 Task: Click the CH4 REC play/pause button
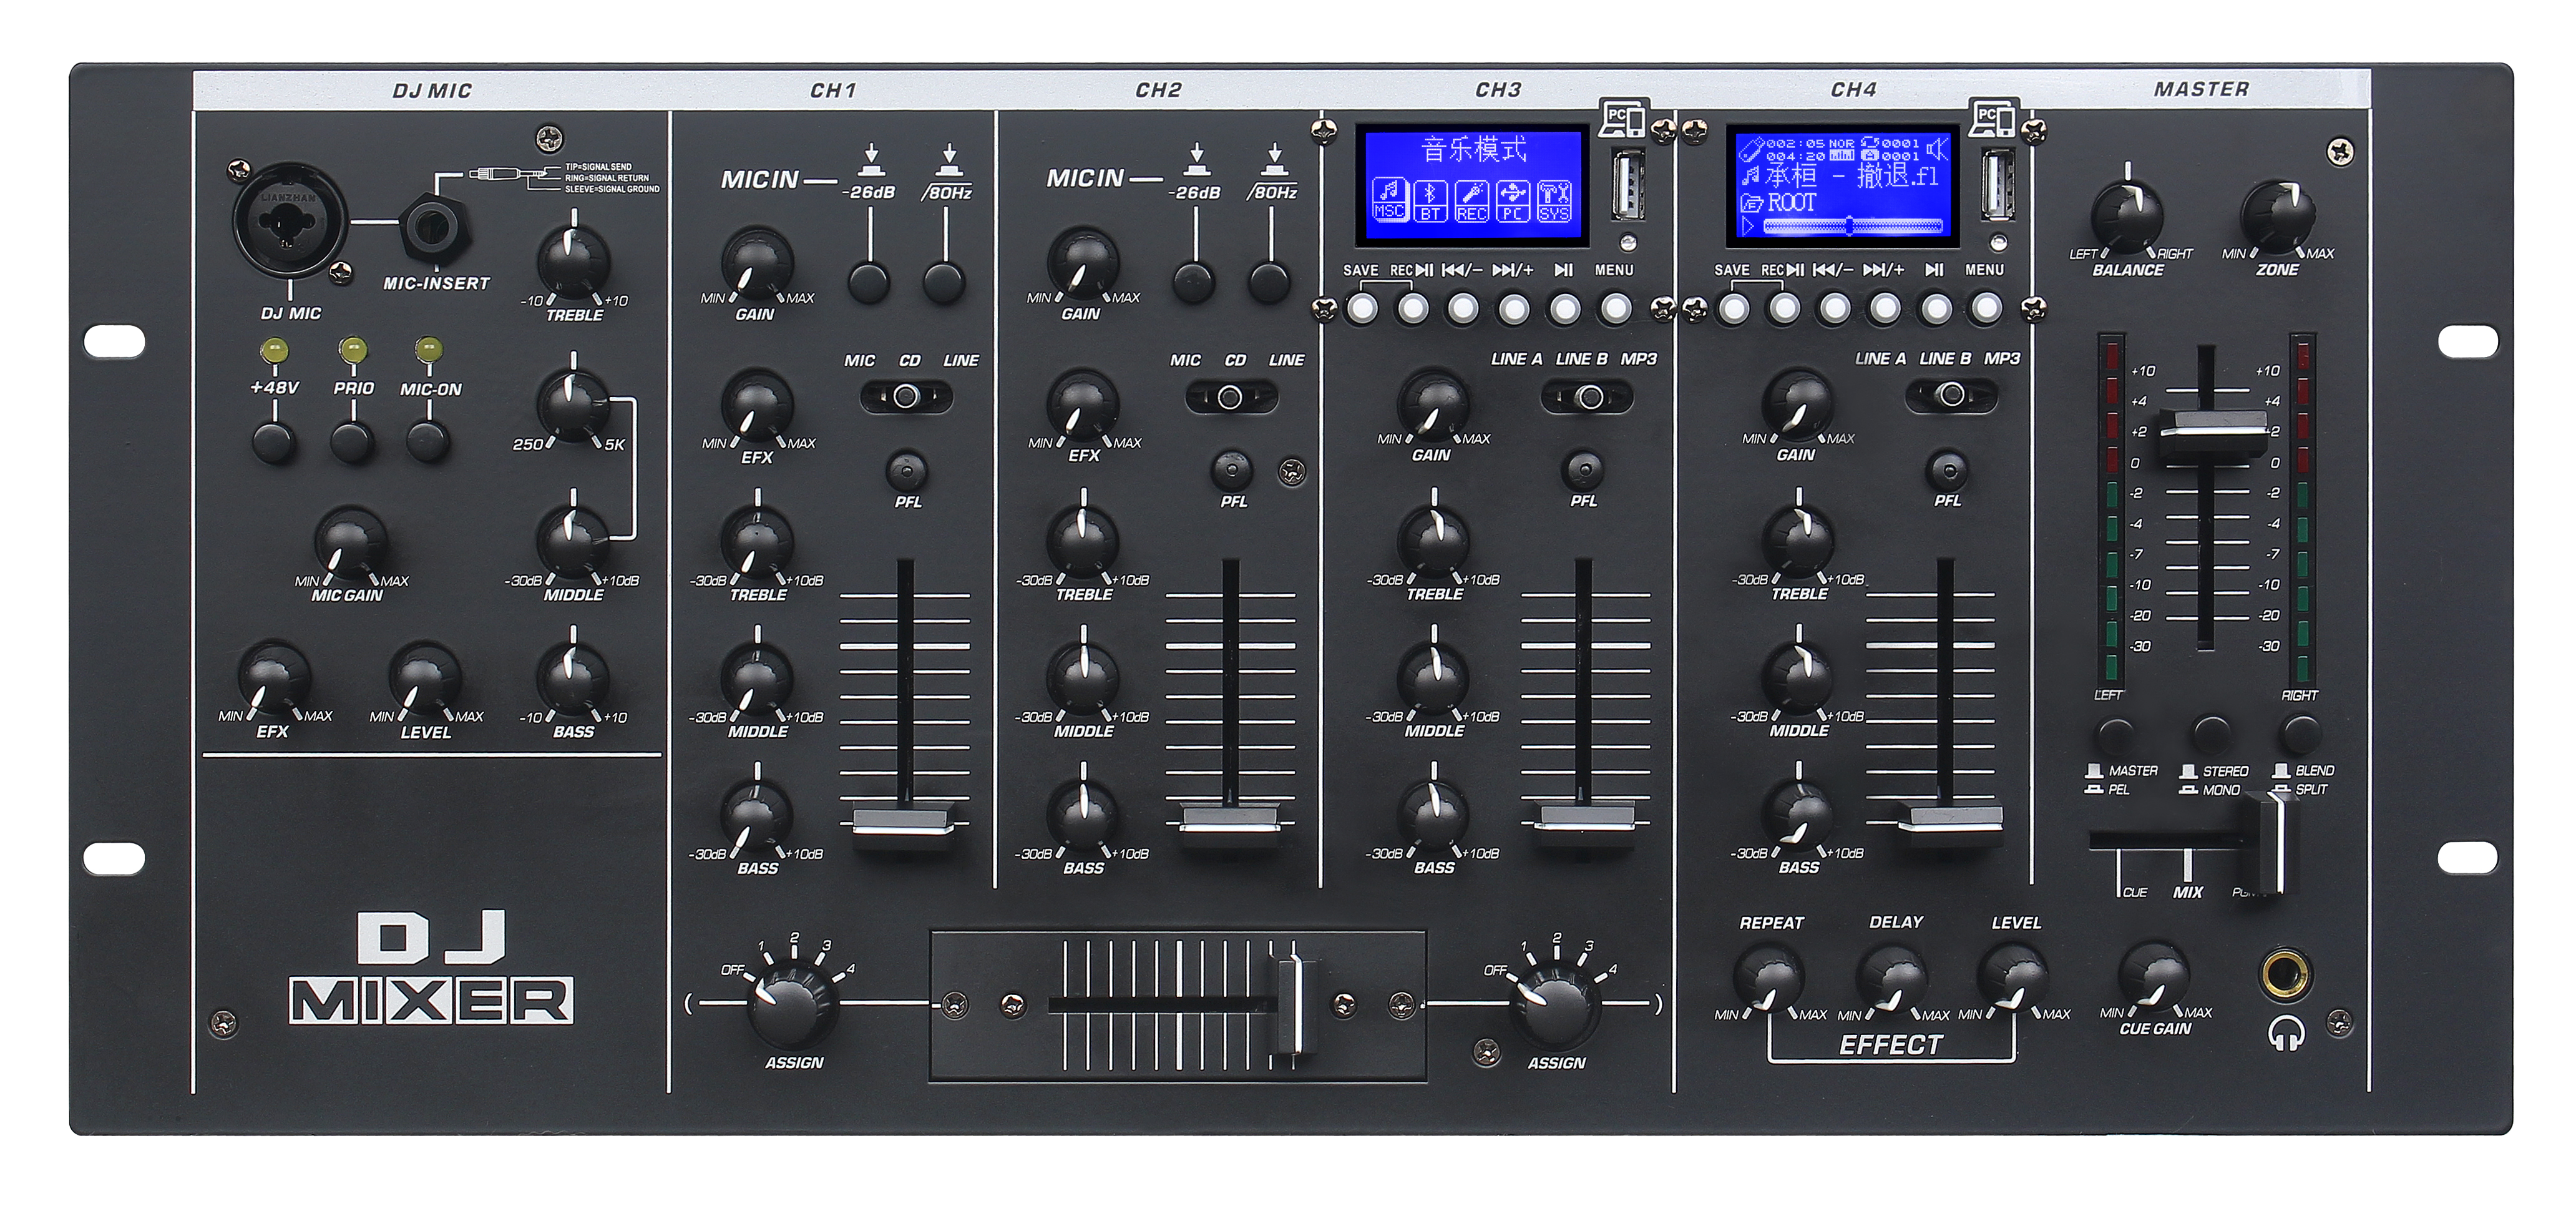tap(1784, 308)
